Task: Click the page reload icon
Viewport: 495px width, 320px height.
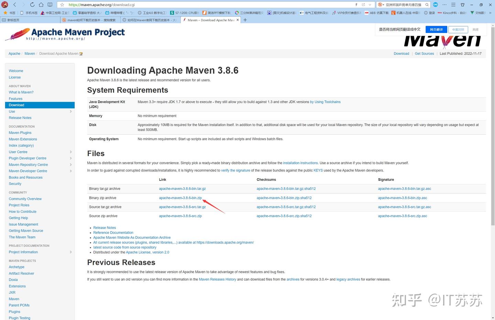Action: (32, 4)
